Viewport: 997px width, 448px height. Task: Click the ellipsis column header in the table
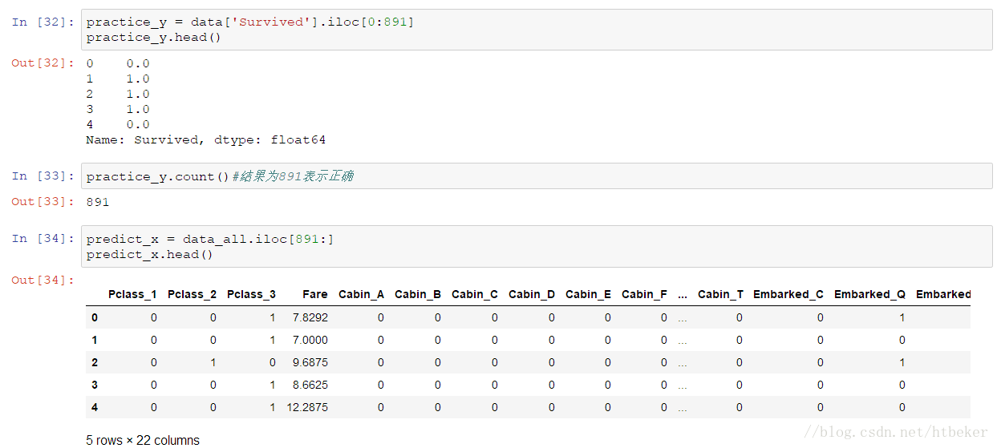pos(683,294)
